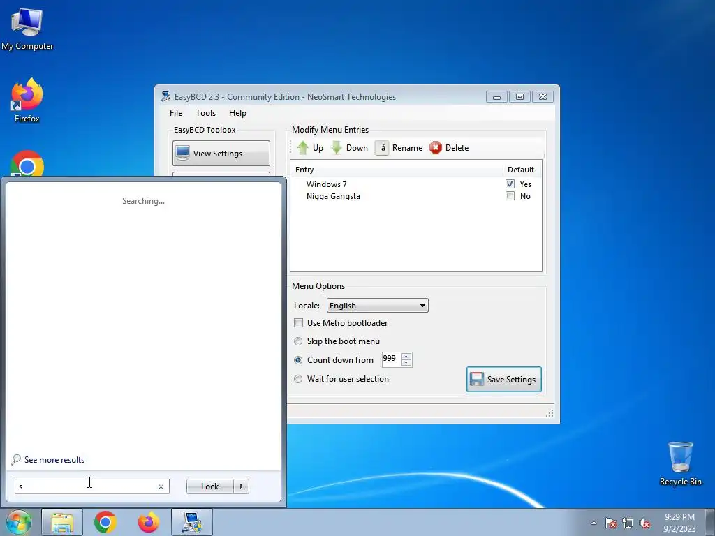The height and width of the screenshot is (536, 715).
Task: Click EasyBCD window resize grip
Action: [550, 413]
